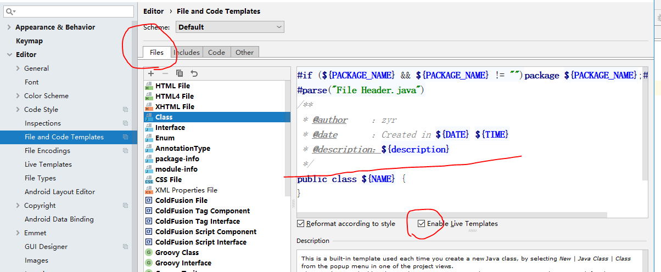Select the XHTML File template icon
661x272 pixels.
[x=149, y=107]
